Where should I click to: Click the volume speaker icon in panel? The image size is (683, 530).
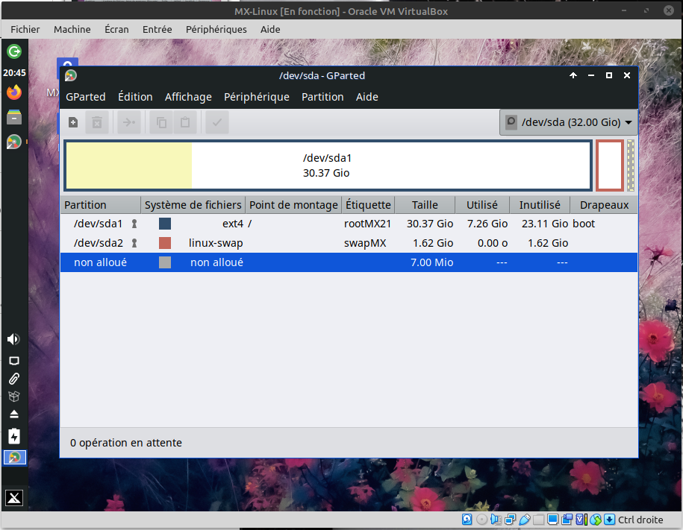point(13,339)
